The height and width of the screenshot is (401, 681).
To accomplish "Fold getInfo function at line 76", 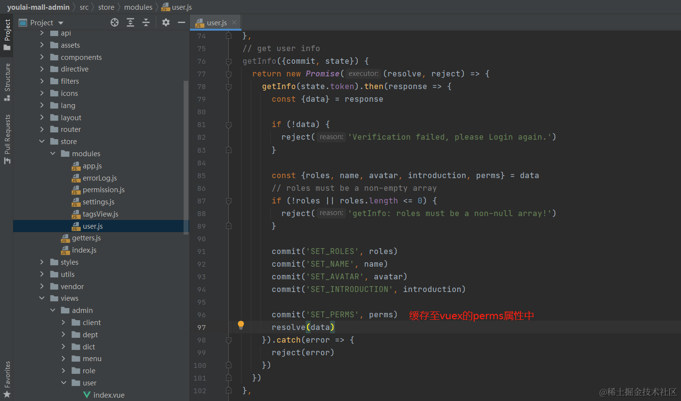I will (x=228, y=62).
